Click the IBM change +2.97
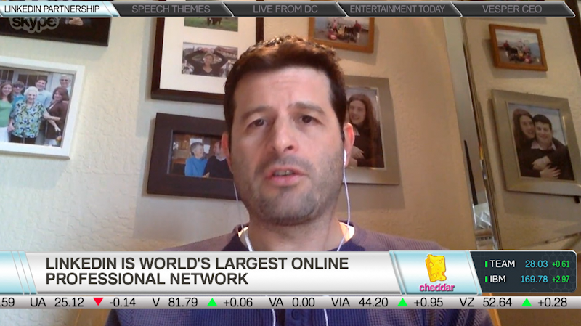This screenshot has width=581, height=326. click(x=561, y=279)
